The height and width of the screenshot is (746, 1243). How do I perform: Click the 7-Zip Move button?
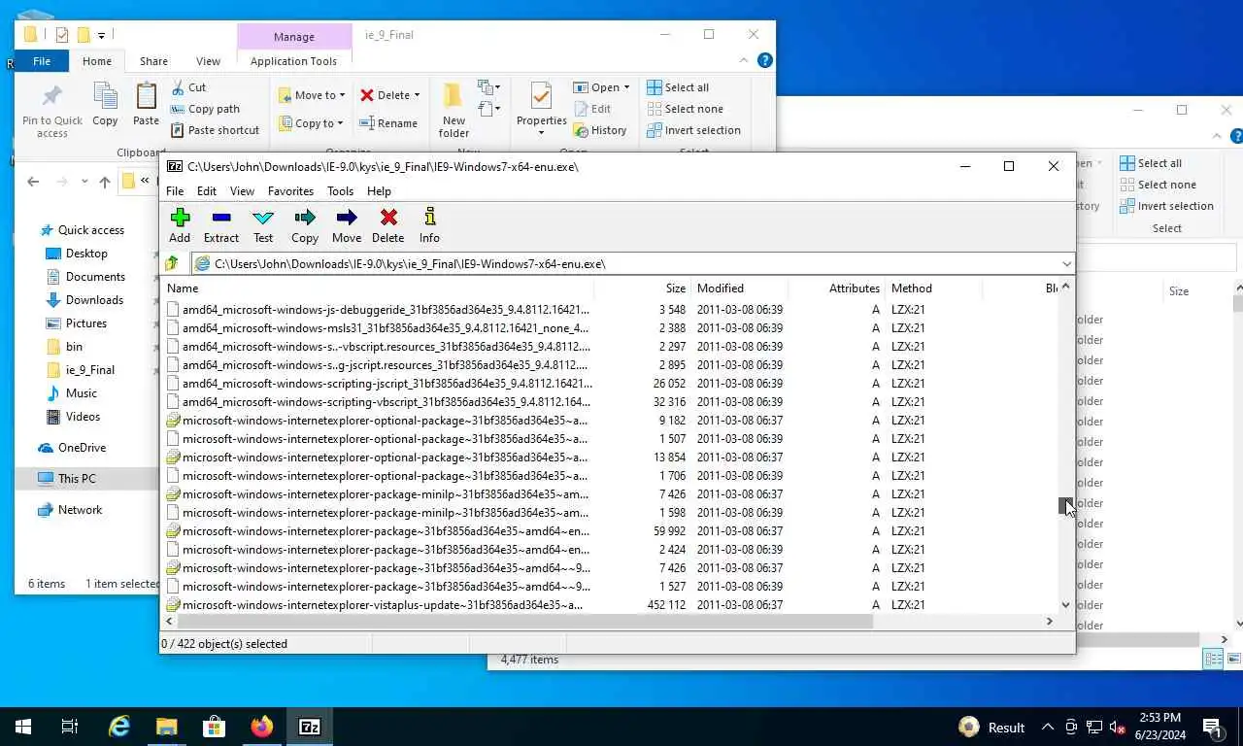347,225
